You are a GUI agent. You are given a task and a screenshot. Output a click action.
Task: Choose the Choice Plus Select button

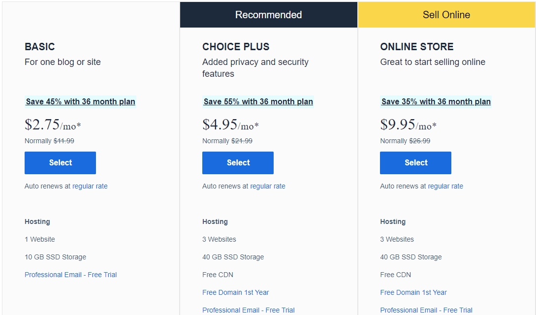(238, 162)
